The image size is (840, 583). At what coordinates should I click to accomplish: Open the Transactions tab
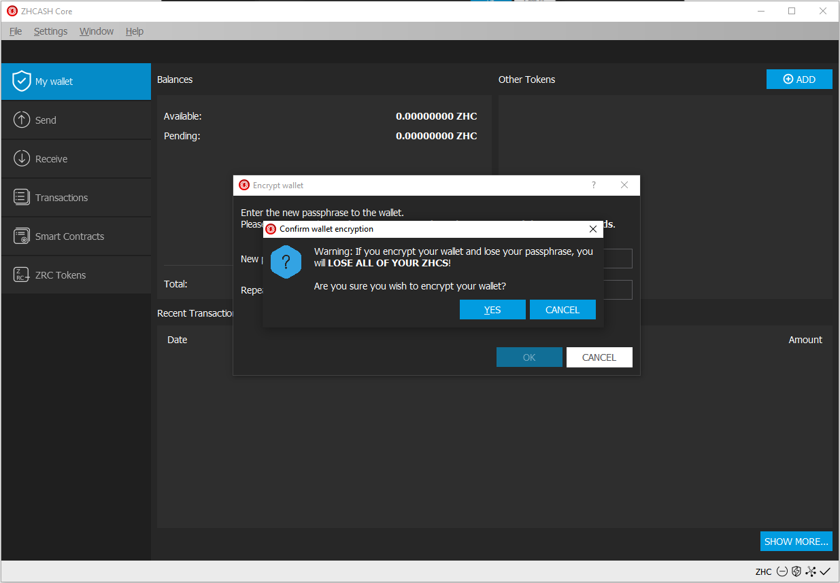tap(76, 198)
